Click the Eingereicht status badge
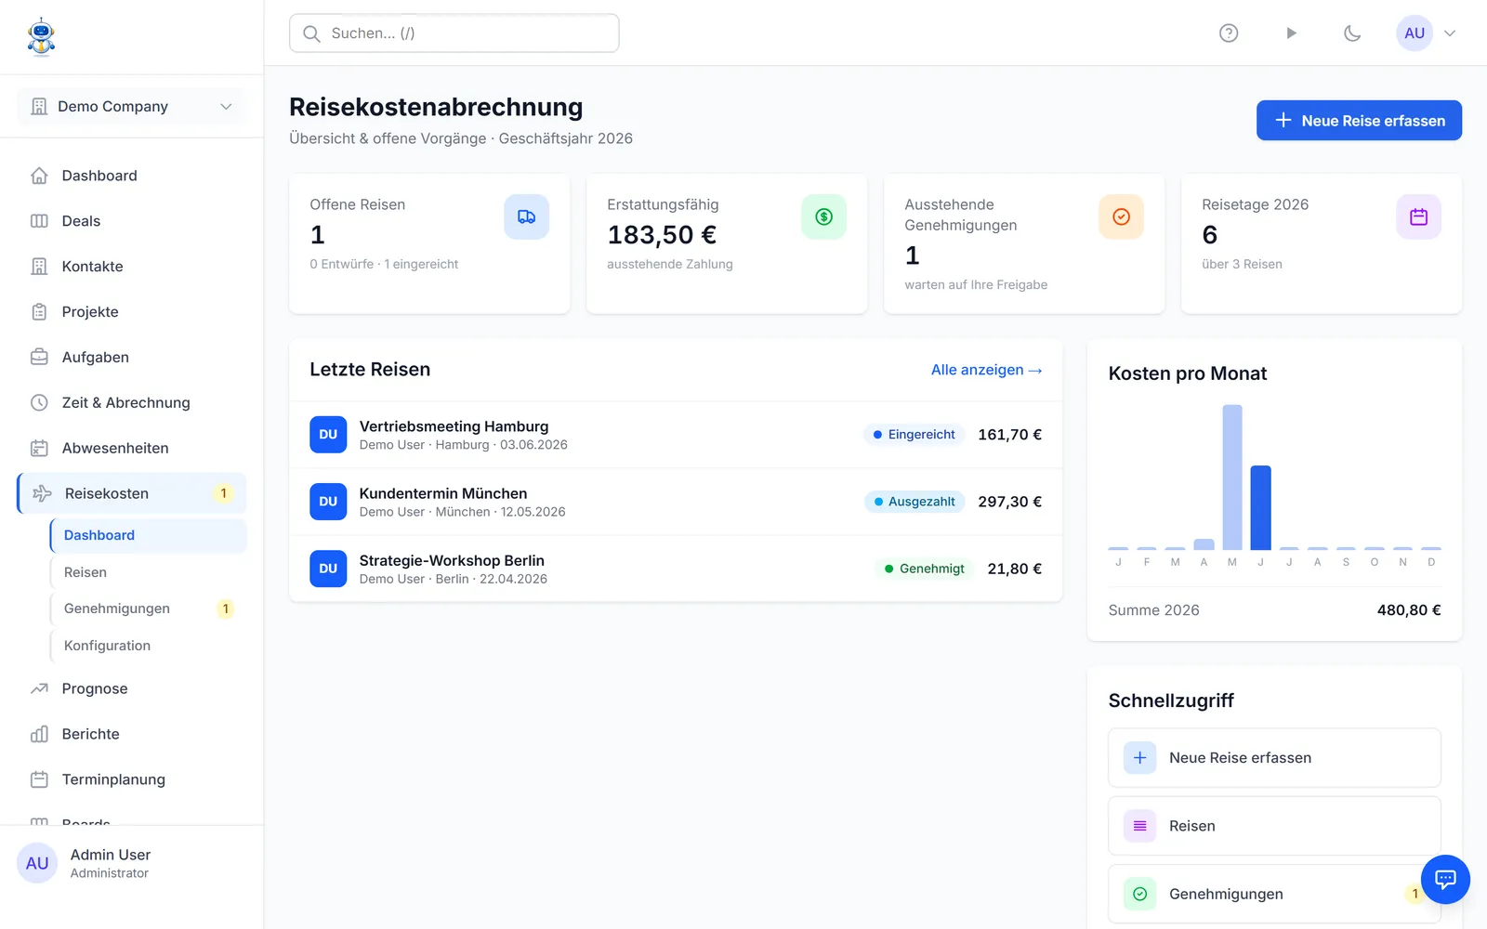 (915, 435)
